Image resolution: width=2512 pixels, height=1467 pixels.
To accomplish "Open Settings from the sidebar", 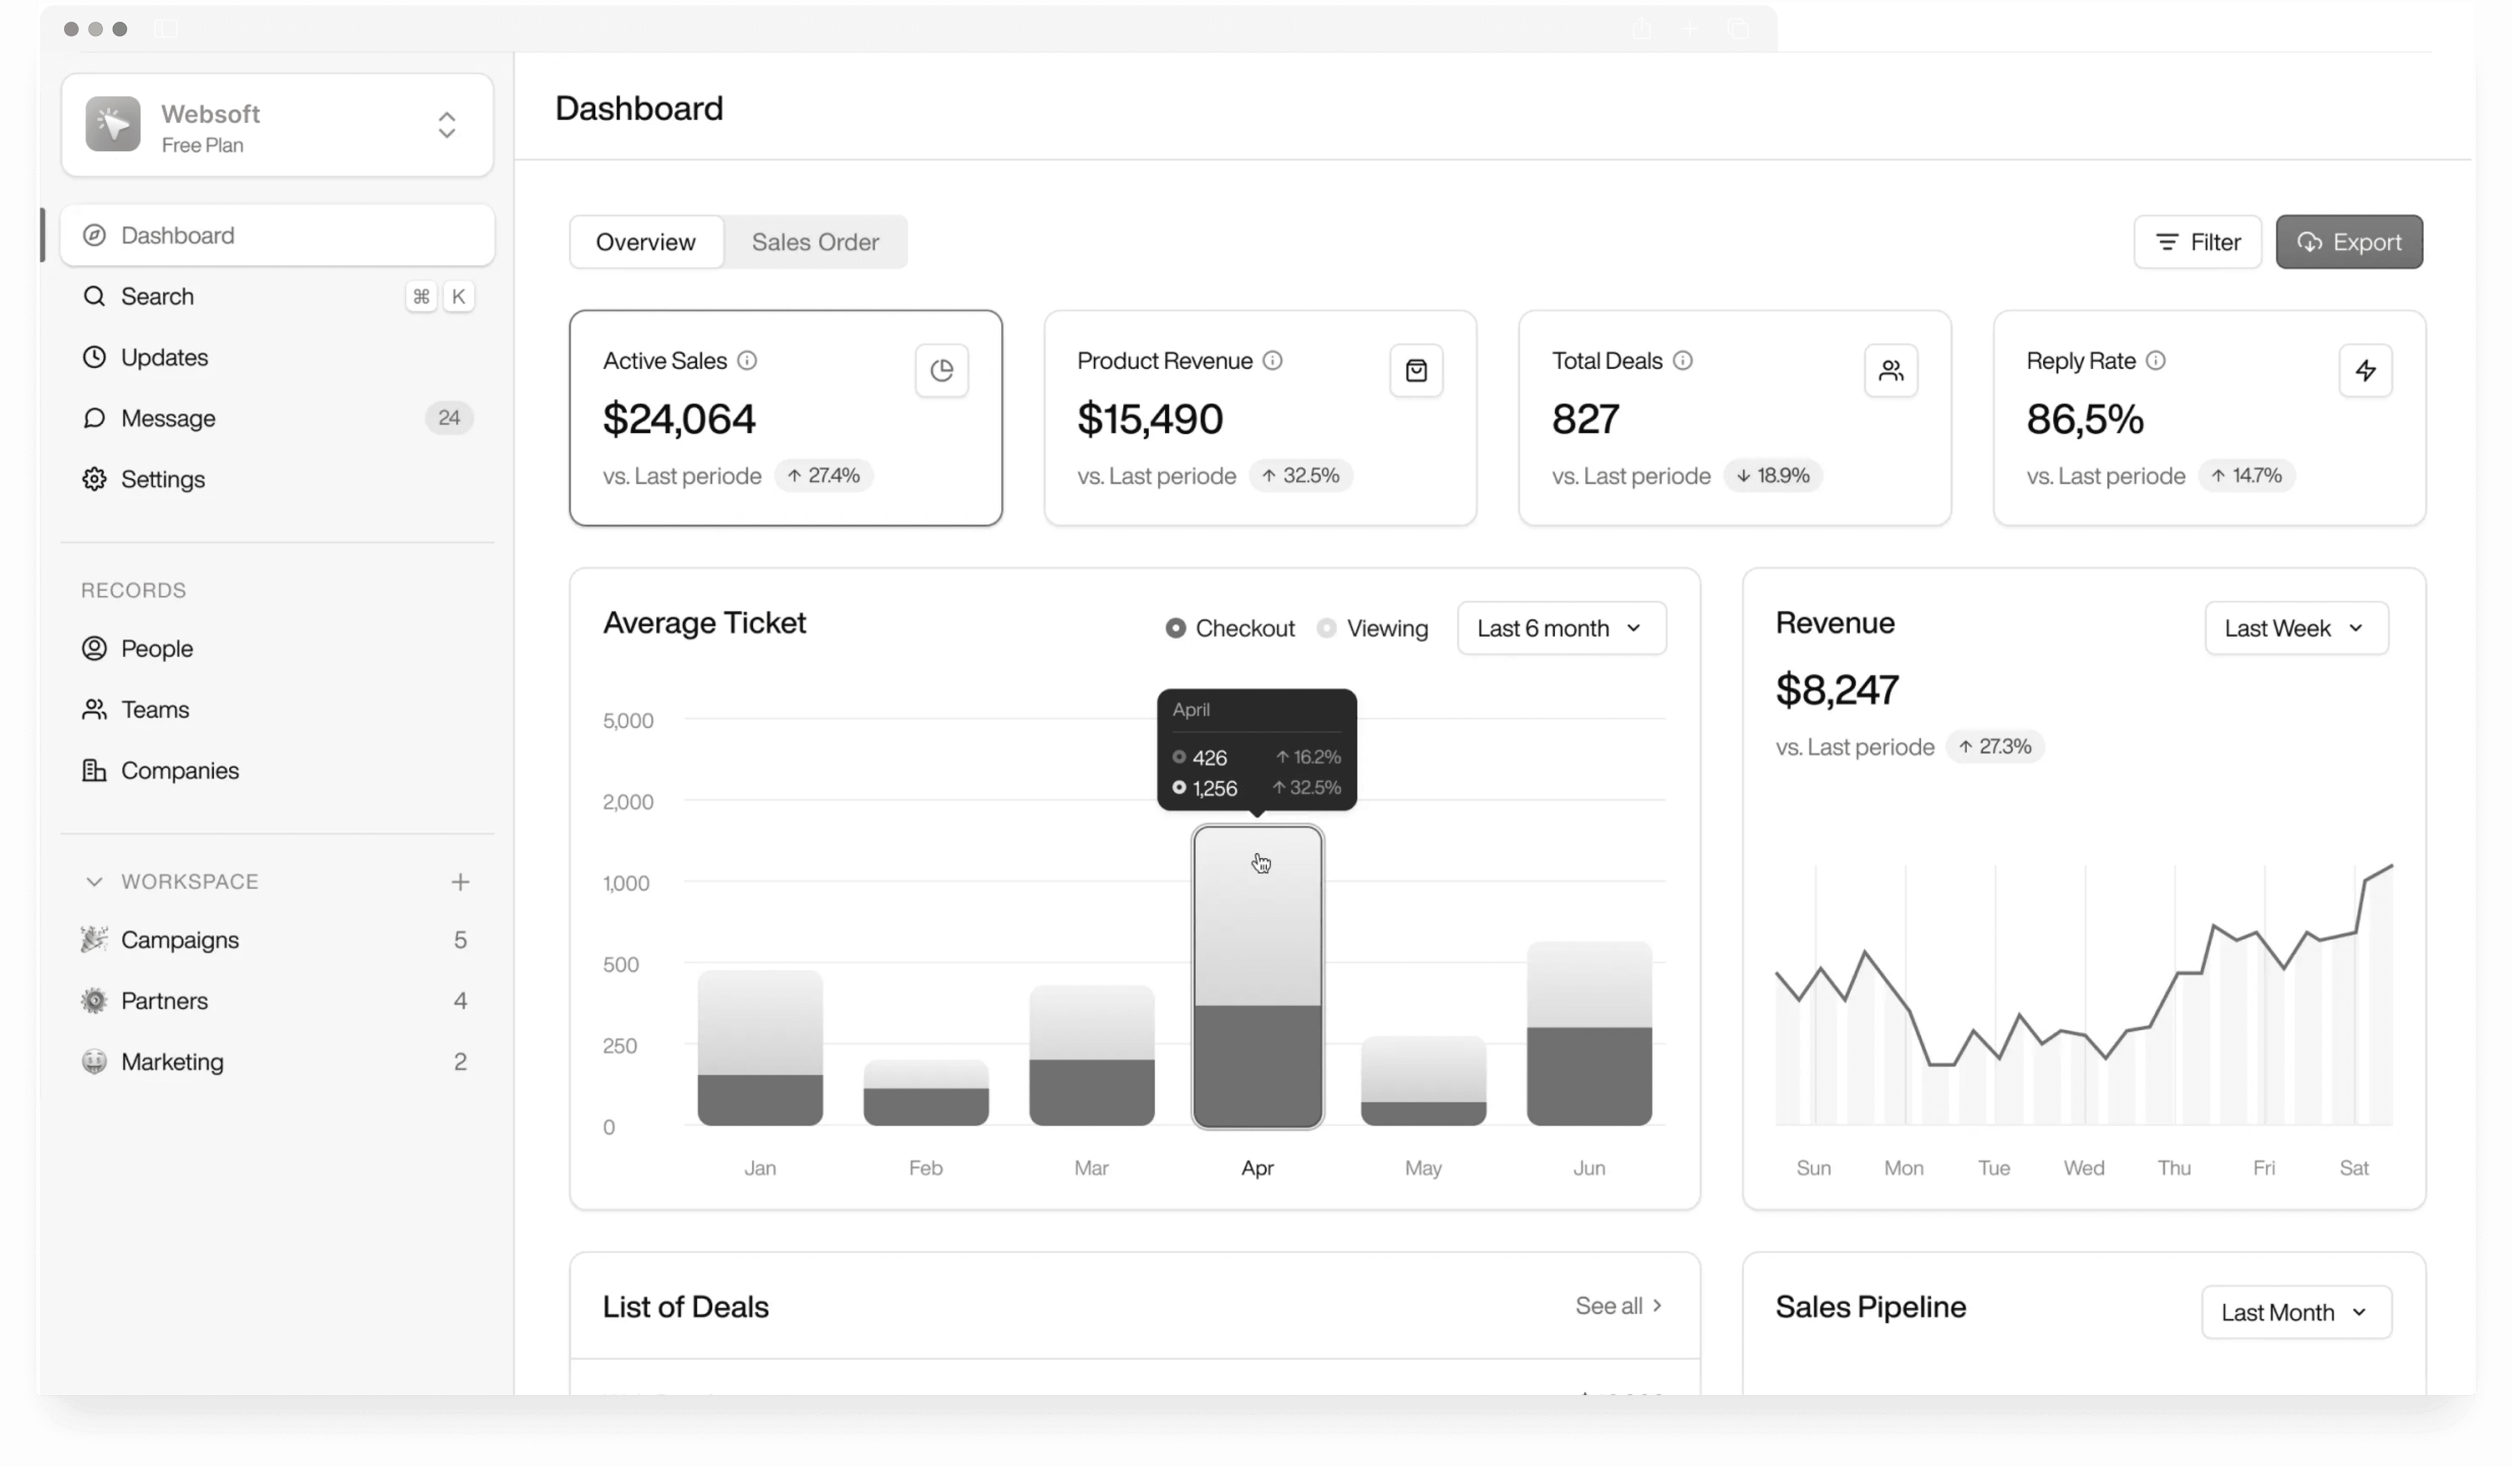I will coord(162,479).
